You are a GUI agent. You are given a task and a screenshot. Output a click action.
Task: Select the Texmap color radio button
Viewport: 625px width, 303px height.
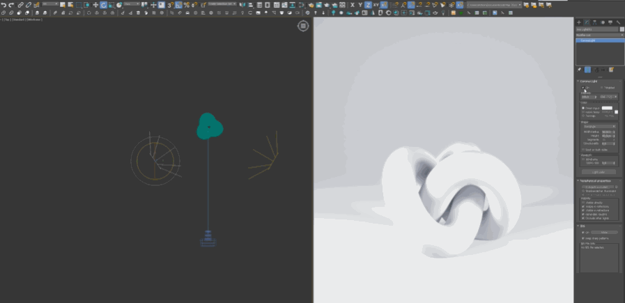tap(583, 116)
